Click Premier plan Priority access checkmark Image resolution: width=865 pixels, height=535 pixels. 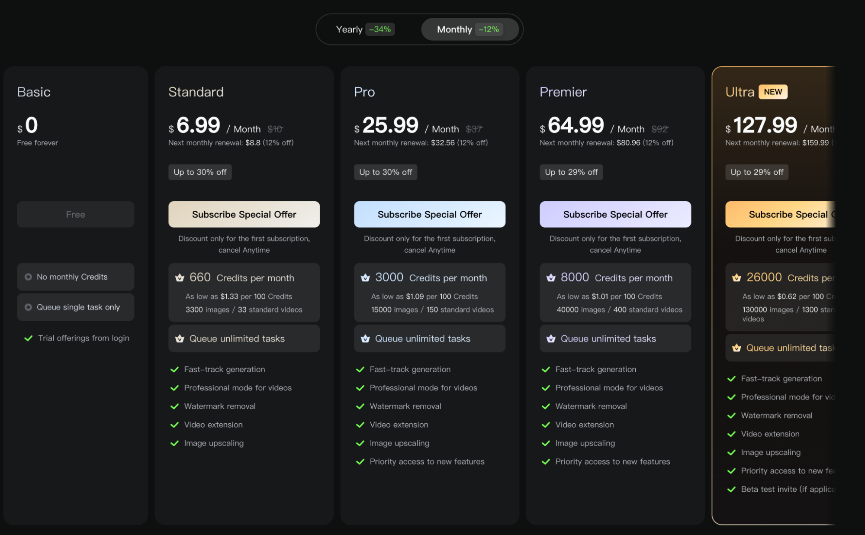pyautogui.click(x=546, y=462)
